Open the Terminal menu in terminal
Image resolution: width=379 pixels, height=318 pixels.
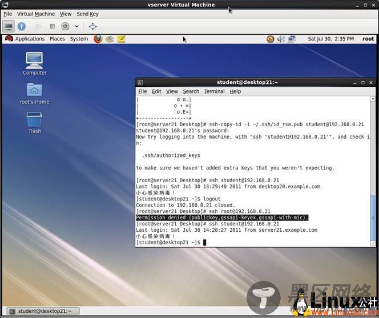tap(214, 92)
